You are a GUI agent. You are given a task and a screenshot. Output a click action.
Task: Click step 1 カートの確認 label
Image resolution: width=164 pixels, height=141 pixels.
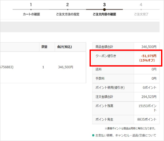[x=31, y=14]
